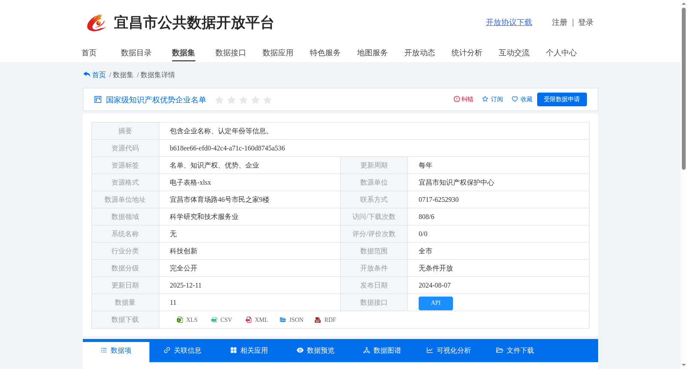Rate dataset four stars
687x369 pixels.
pyautogui.click(x=255, y=100)
